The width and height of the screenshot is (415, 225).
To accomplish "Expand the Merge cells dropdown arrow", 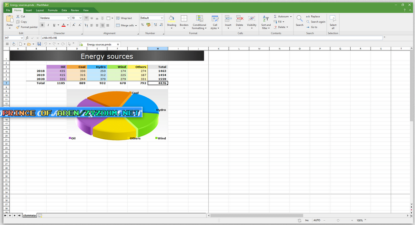I will (136, 26).
